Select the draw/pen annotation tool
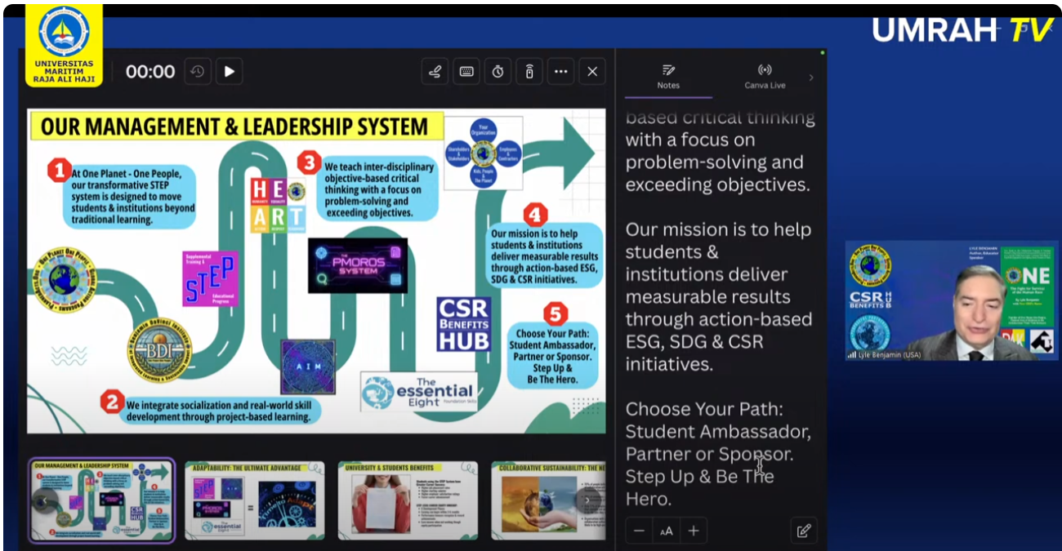 (x=435, y=72)
